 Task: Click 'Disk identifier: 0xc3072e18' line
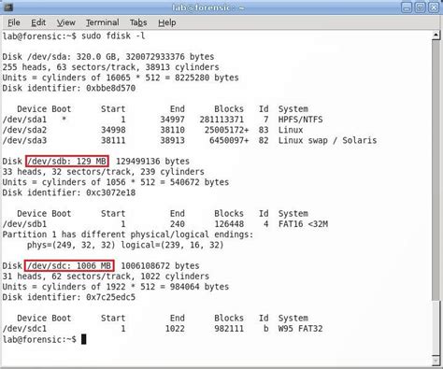point(69,192)
